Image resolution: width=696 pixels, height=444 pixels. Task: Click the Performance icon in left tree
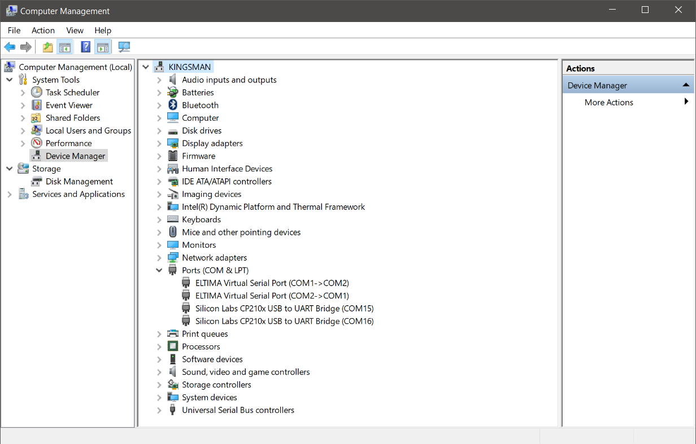click(37, 143)
